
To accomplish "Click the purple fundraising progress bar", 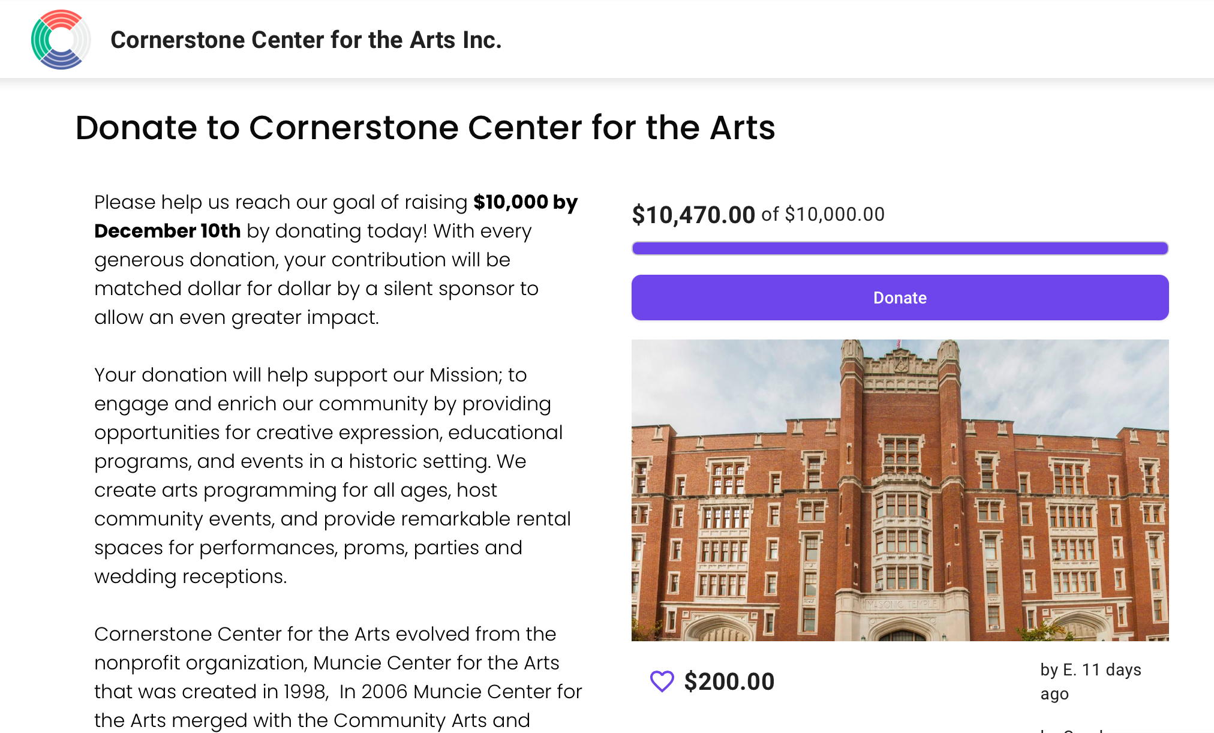I will pyautogui.click(x=900, y=248).
